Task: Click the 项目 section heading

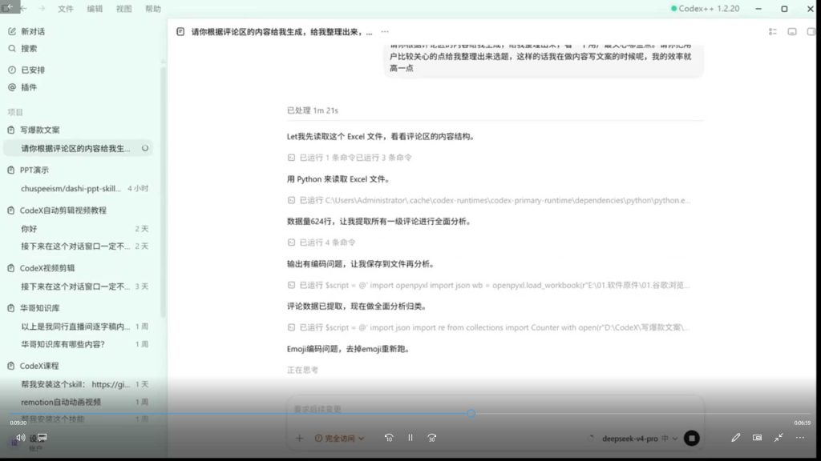Action: point(15,112)
